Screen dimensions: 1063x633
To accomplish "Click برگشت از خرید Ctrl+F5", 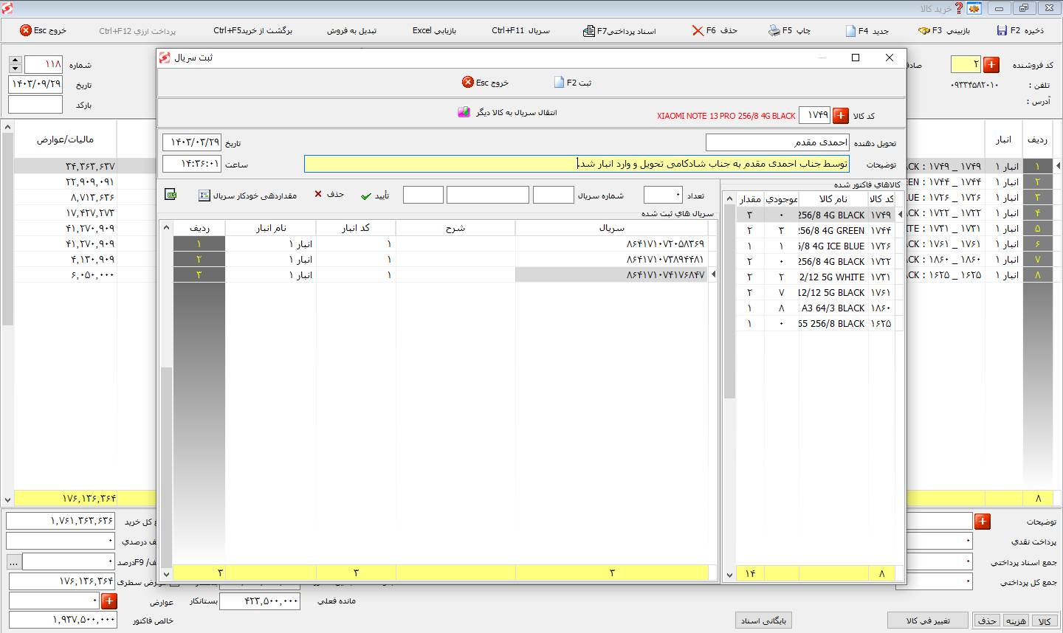I will click(253, 30).
